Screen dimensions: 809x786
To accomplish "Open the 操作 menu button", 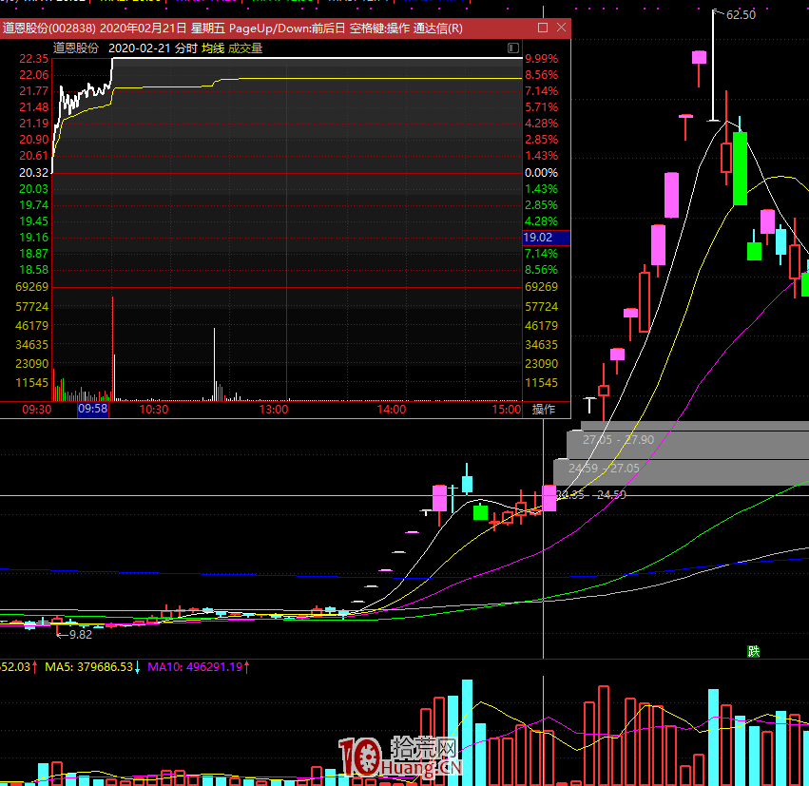I will click(544, 410).
